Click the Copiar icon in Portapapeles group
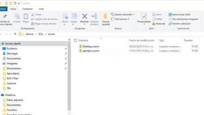The image size is (204, 115). click(17, 16)
